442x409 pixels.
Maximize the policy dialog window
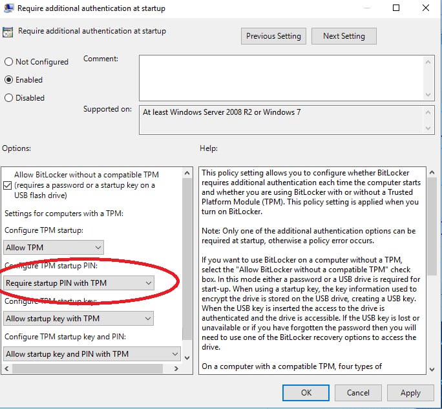[396, 8]
